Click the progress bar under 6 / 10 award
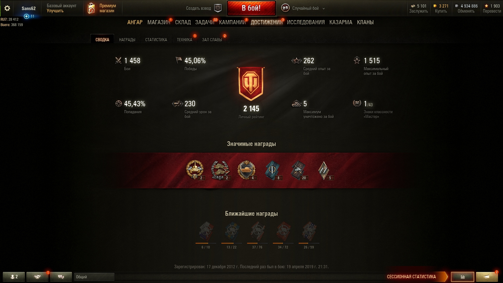503x283 pixels. click(x=206, y=243)
